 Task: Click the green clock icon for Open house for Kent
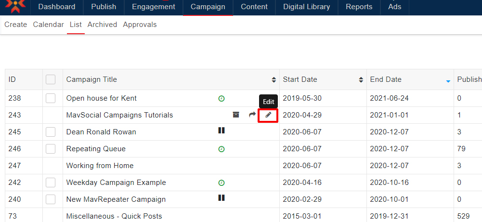pos(221,98)
